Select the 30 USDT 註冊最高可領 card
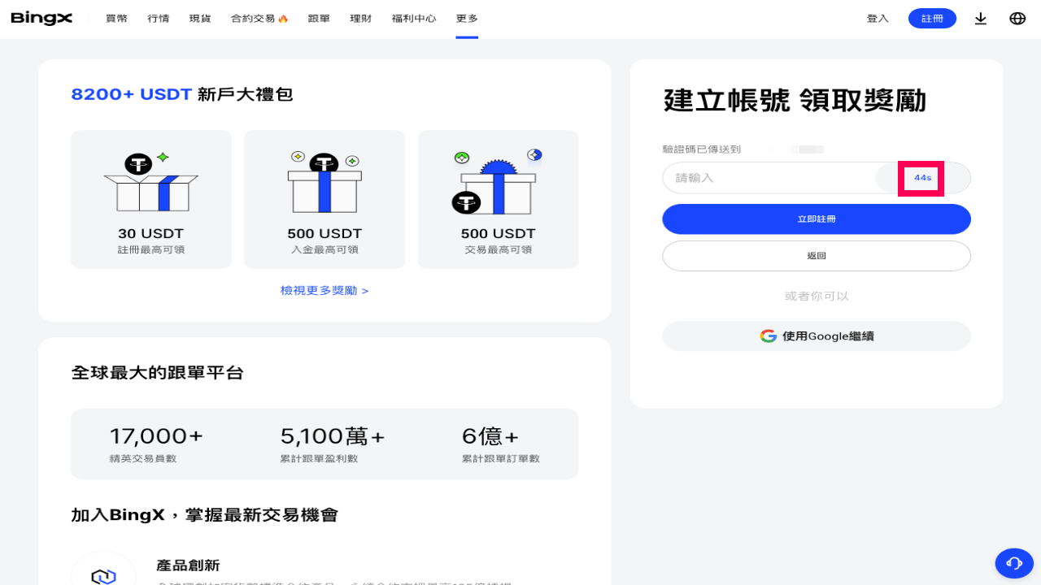 [151, 199]
